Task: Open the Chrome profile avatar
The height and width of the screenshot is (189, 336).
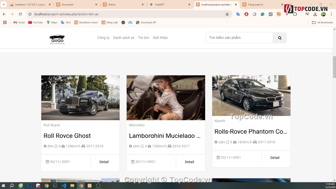Action: pos(323,14)
